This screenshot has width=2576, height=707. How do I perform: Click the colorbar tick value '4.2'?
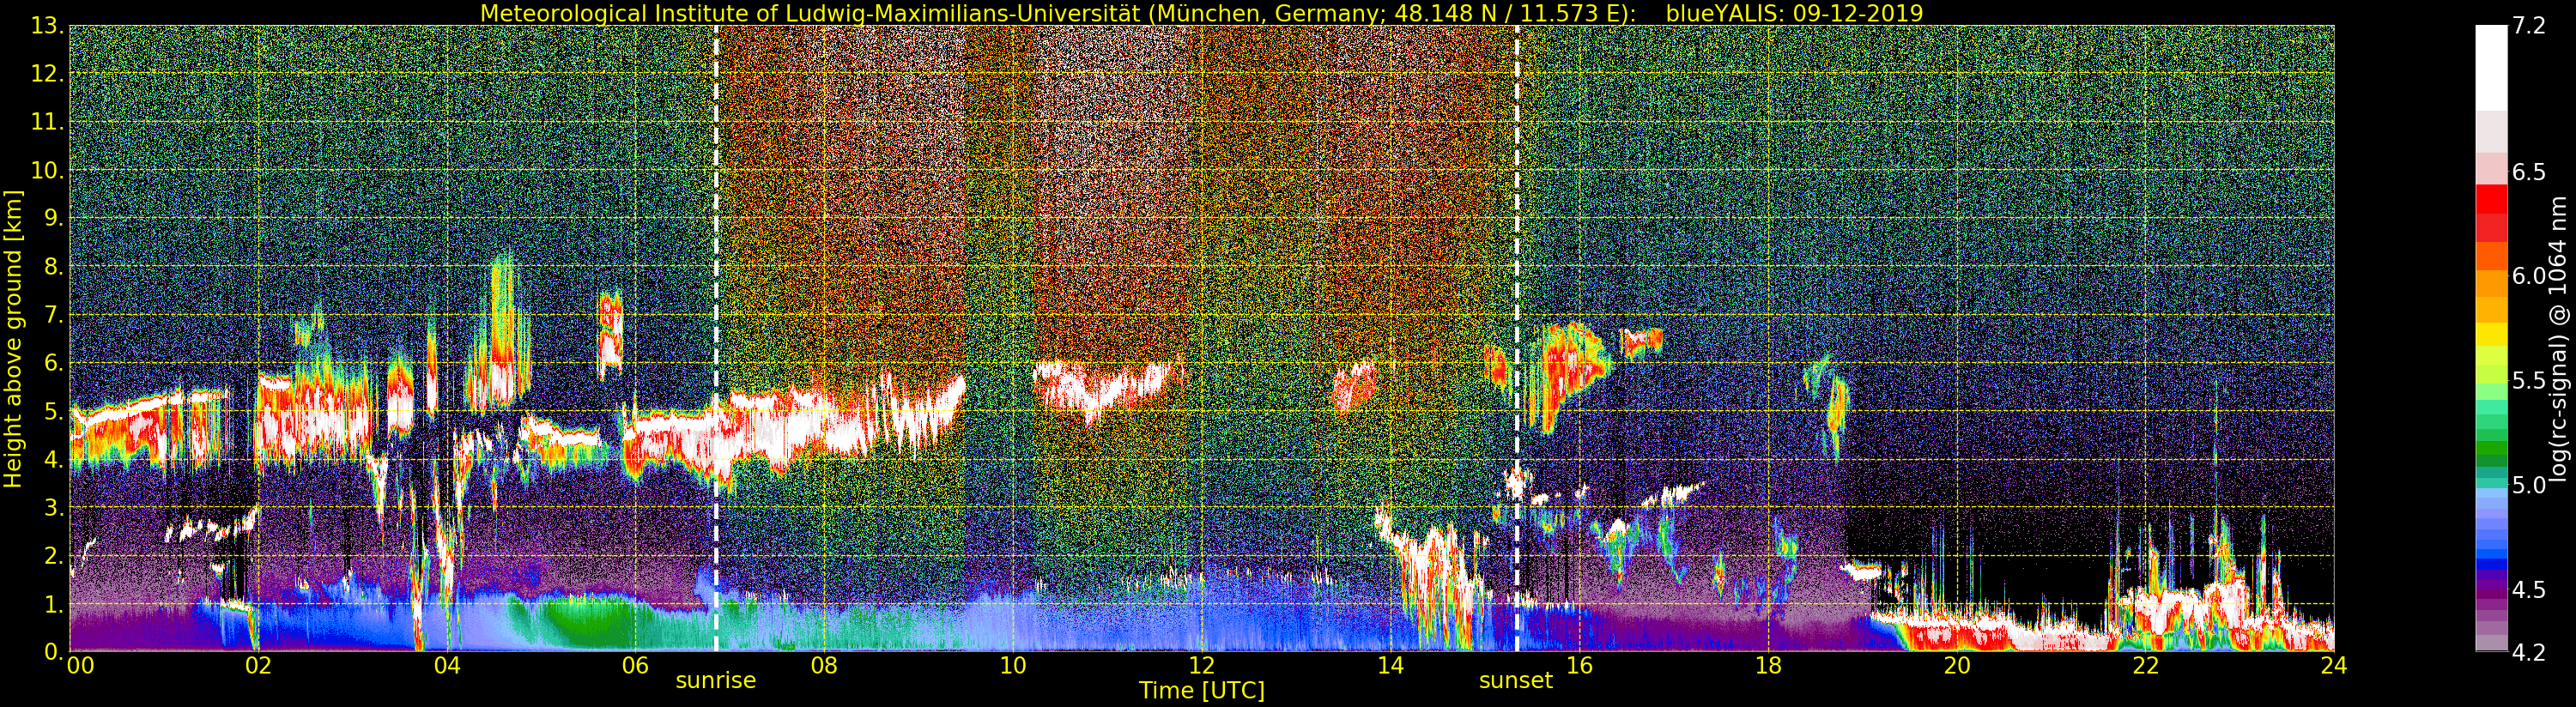[2529, 652]
